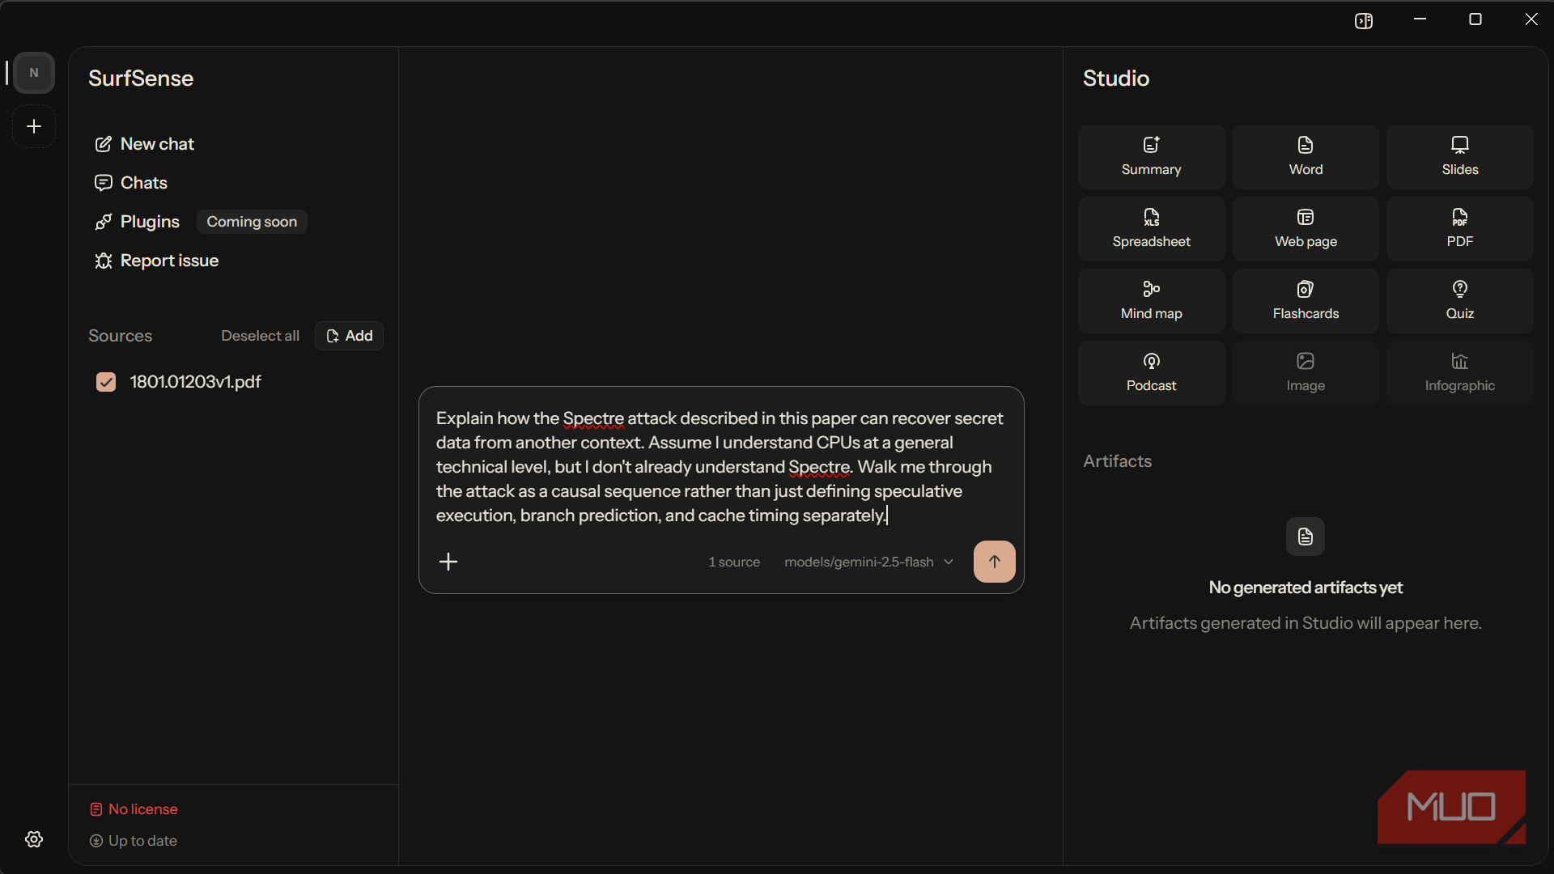Open the models/gemini-2.5-flash model dropdown
The image size is (1554, 874).
pyautogui.click(x=868, y=562)
